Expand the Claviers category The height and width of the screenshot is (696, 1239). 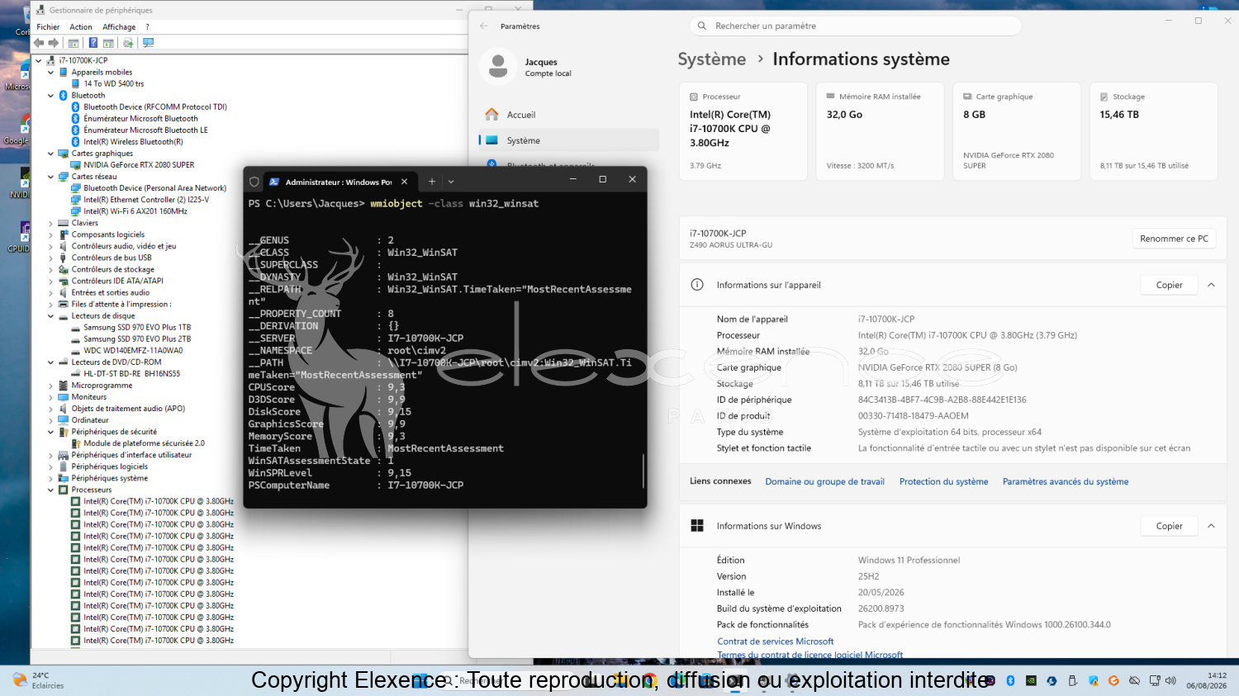click(x=51, y=223)
